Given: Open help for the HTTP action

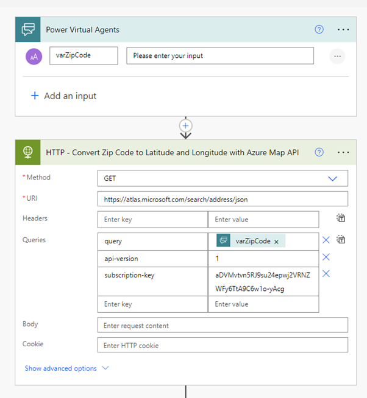Looking at the screenshot, I should pos(319,152).
